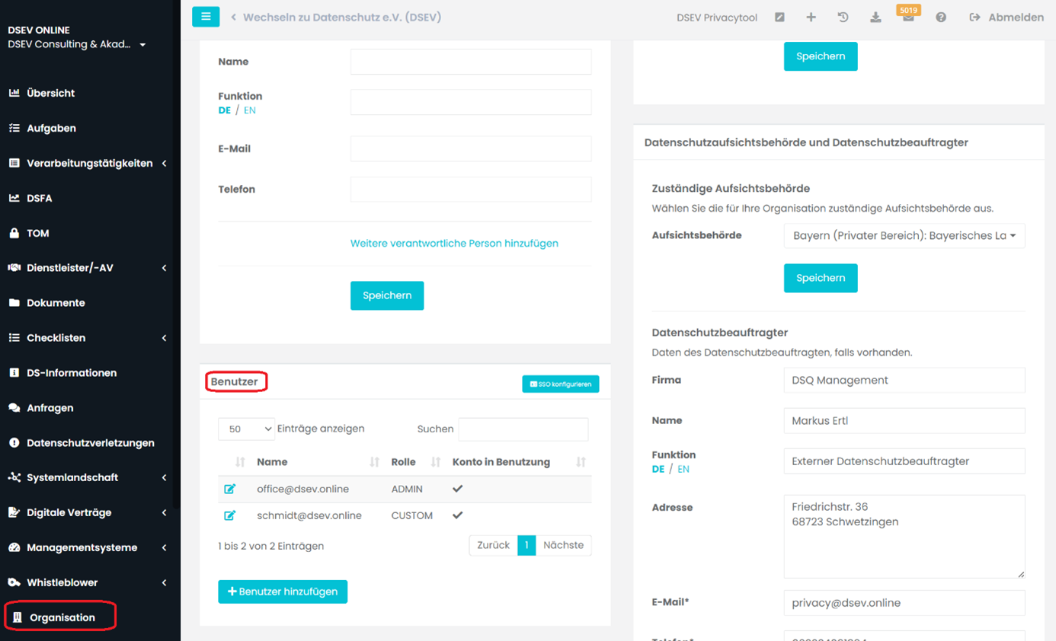Click the plus icon in top bar
1056x641 pixels.
coord(811,17)
